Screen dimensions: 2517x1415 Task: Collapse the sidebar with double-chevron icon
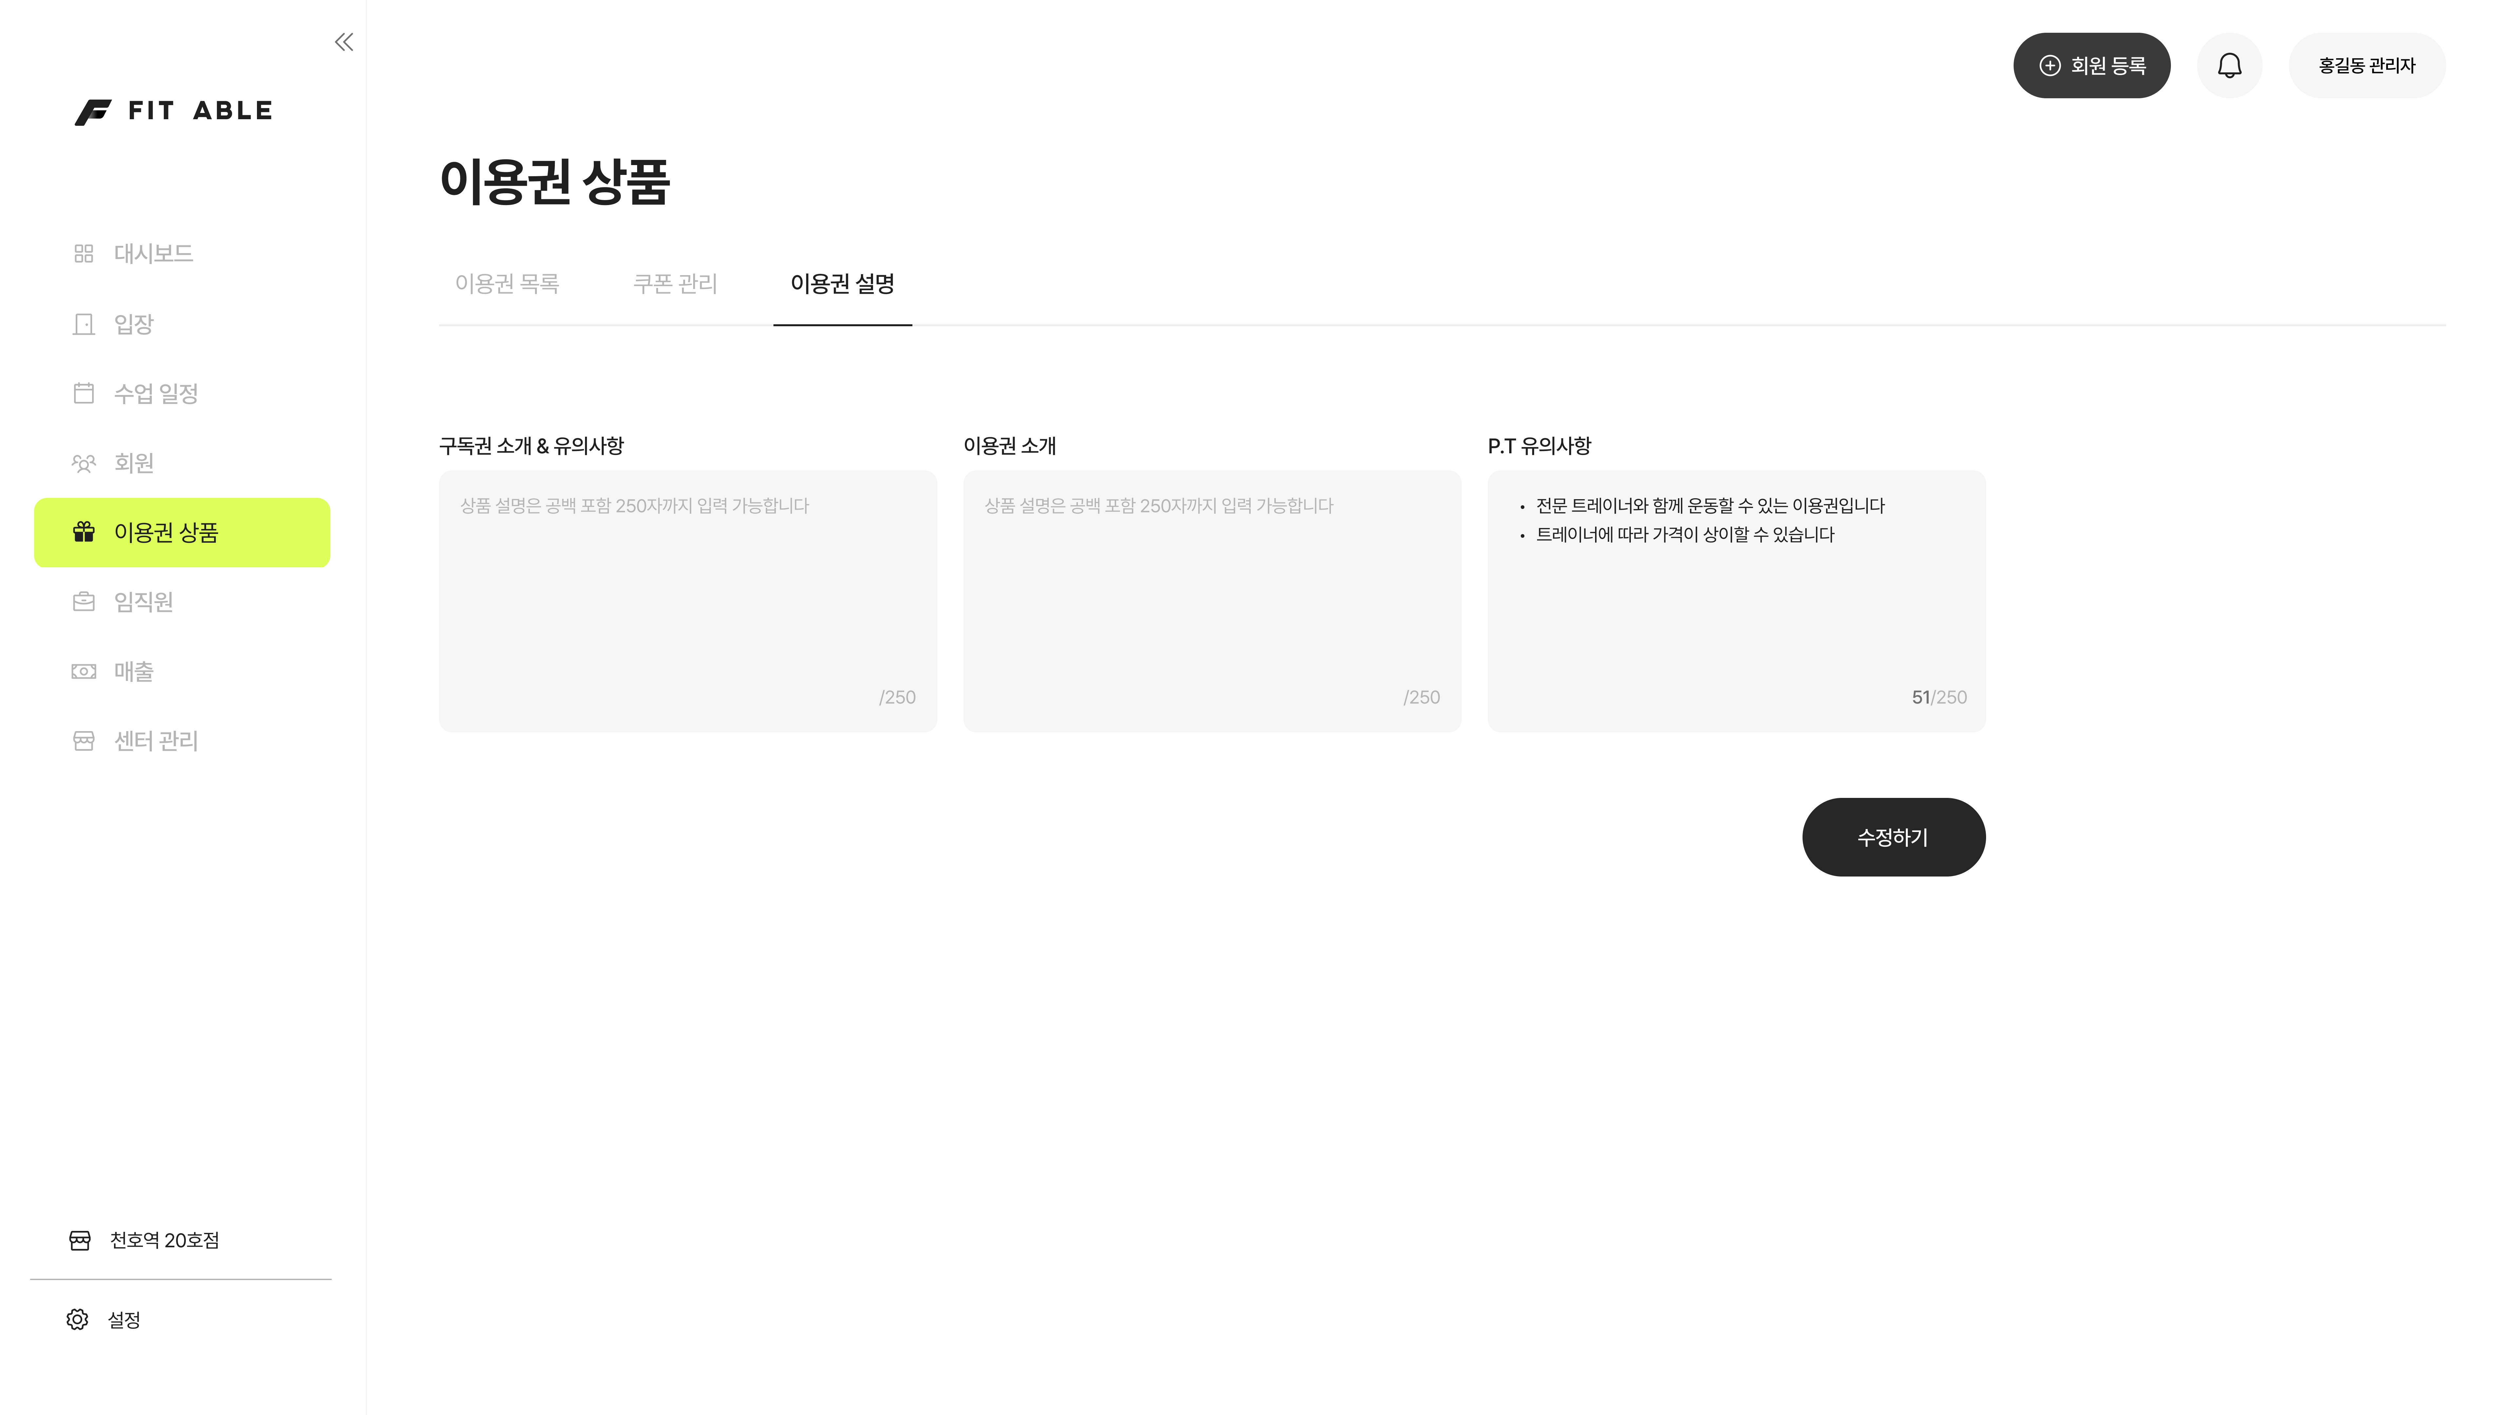(344, 42)
